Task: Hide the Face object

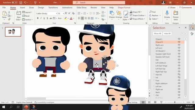Action: point(179,80)
